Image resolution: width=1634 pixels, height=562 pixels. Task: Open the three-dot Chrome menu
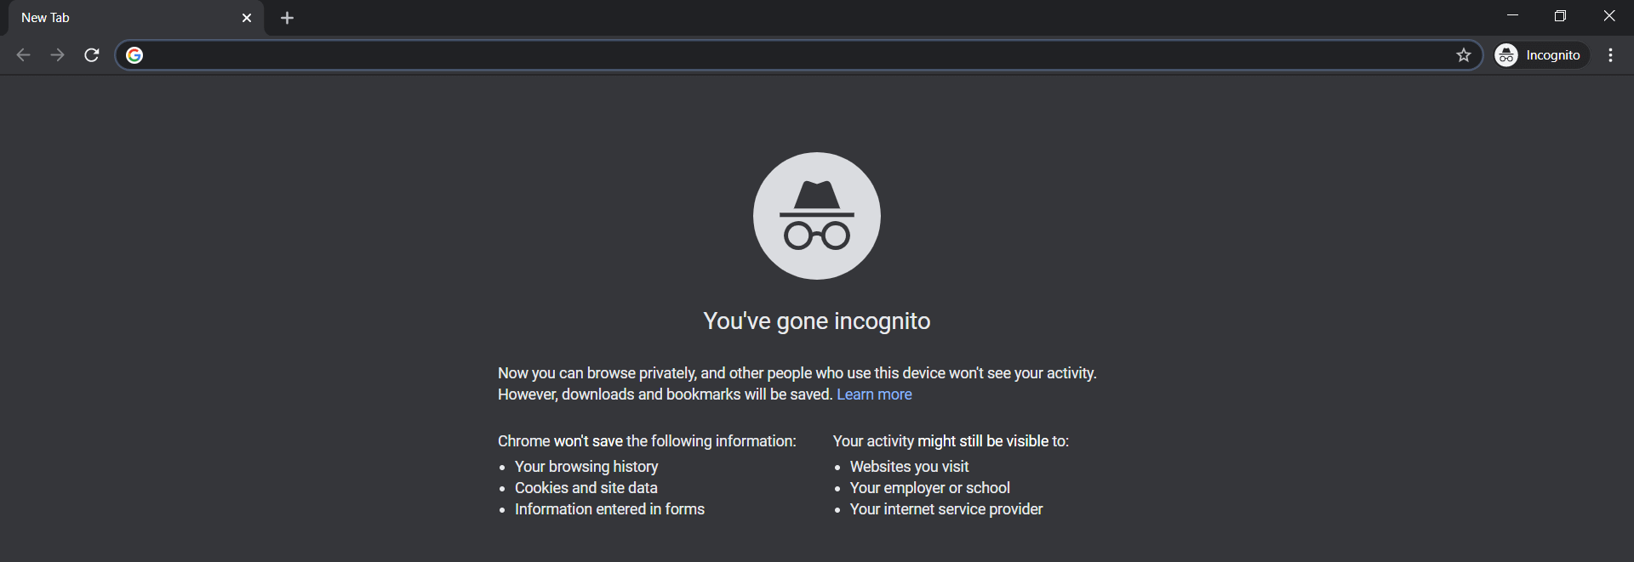coord(1610,55)
